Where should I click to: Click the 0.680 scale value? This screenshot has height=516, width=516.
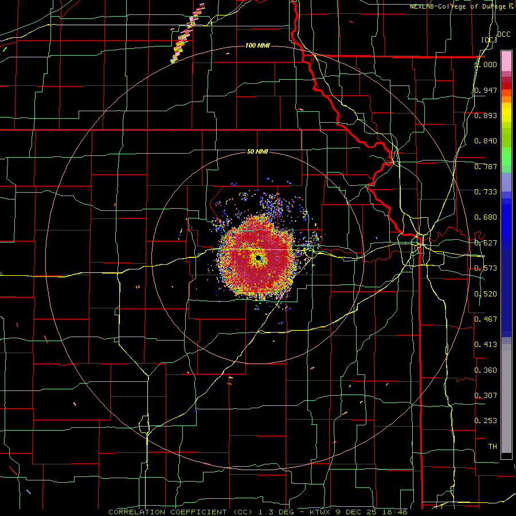point(486,217)
